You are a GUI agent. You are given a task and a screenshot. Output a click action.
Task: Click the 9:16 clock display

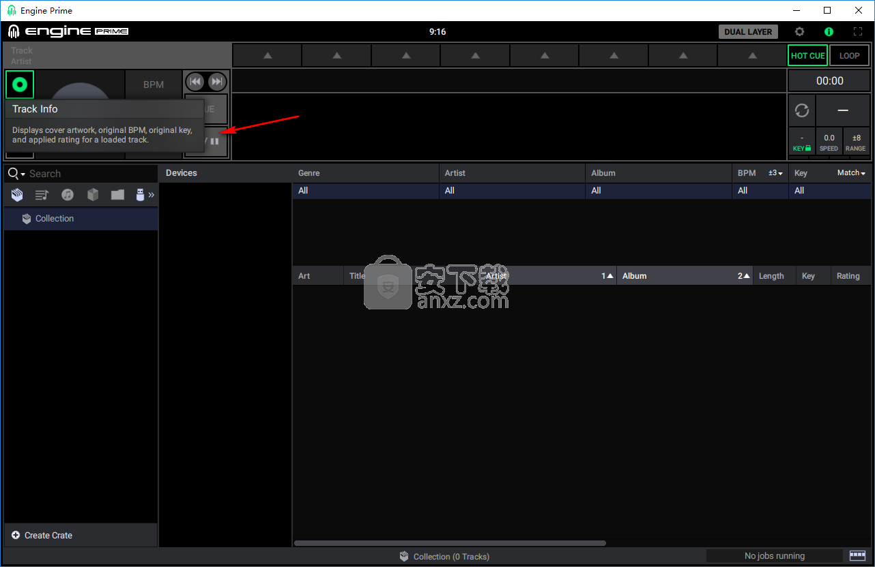tap(438, 31)
